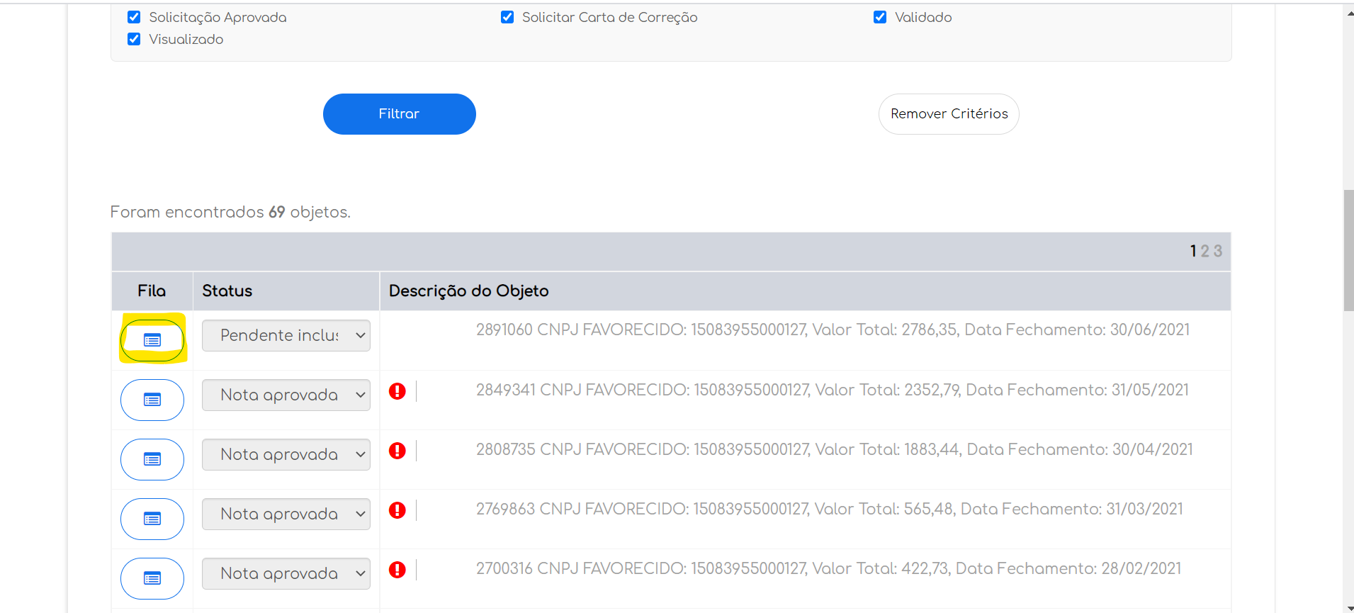The image size is (1354, 613).
Task: Open the queue icon for object 2808735
Action: 152,460
